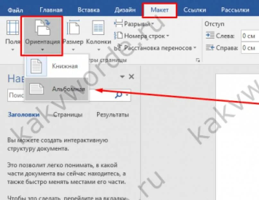Image resolution: width=259 pixels, height=200 pixels.
Task: Open the Рассылки ribbon tab
Action: click(x=235, y=10)
